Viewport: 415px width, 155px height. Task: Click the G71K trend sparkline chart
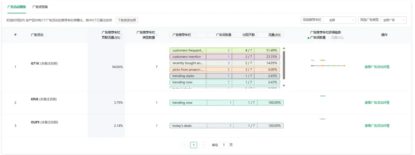tap(328, 63)
